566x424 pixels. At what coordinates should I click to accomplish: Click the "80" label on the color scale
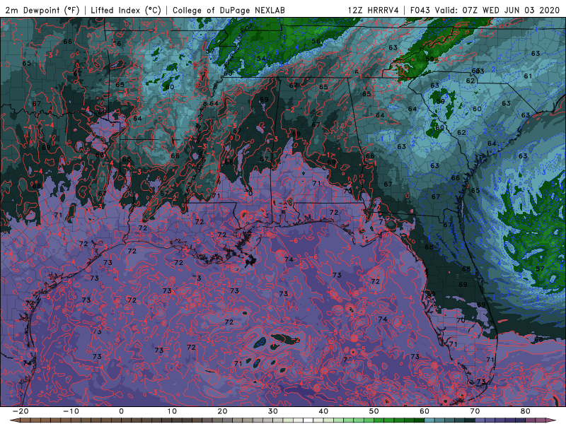[526, 411]
